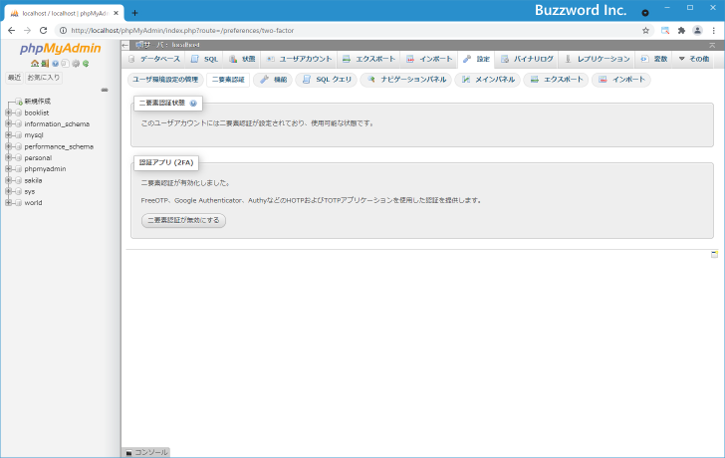Expand the sakila database tree
Viewport: 725px width, 458px height.
pos(8,180)
